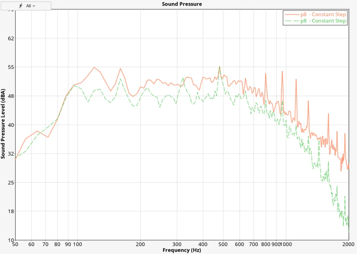Click the 62 tick label on the y-axis
The height and width of the screenshot is (254, 357).
[x=11, y=38]
